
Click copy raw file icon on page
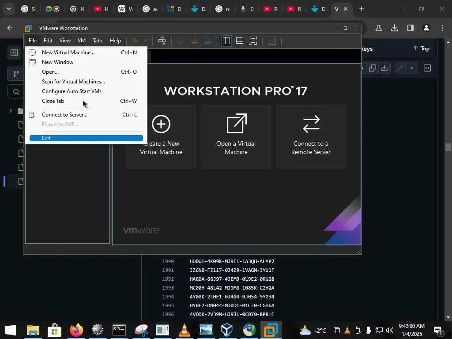(373, 68)
